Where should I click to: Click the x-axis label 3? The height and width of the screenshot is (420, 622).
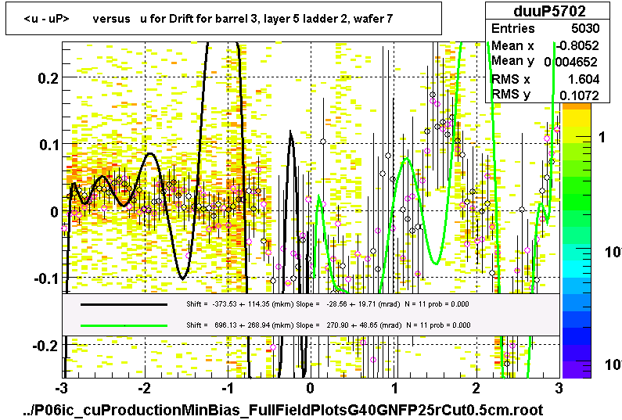click(x=559, y=389)
